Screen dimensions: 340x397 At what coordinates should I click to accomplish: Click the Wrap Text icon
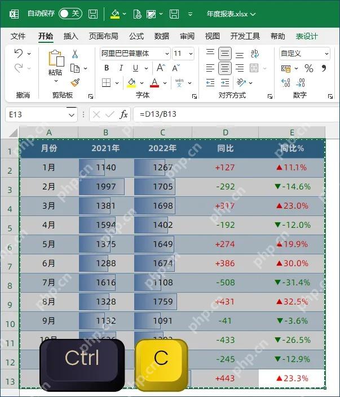254,54
